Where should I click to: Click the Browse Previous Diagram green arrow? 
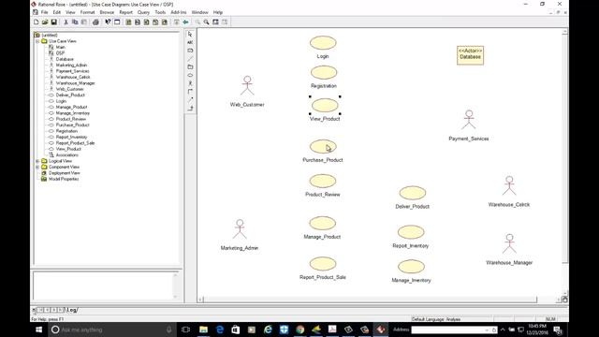tap(185, 22)
